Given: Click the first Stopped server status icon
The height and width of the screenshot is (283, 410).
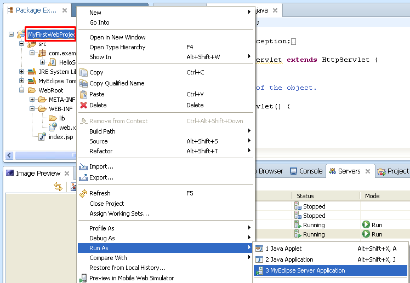Looking at the screenshot, I should (298, 206).
